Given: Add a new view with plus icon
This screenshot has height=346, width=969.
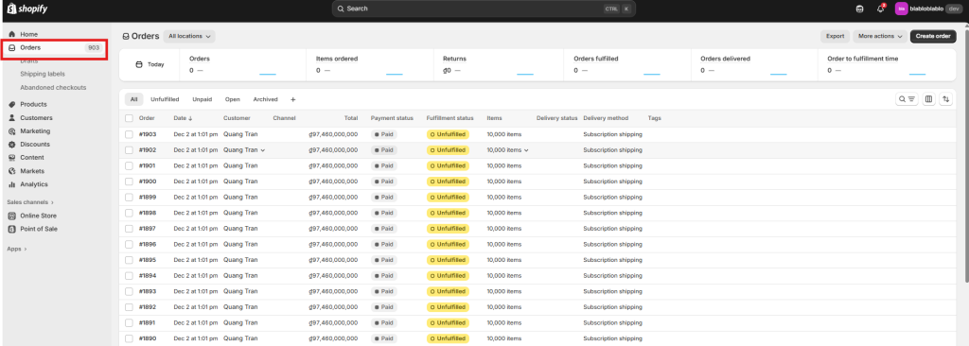Looking at the screenshot, I should click(293, 99).
